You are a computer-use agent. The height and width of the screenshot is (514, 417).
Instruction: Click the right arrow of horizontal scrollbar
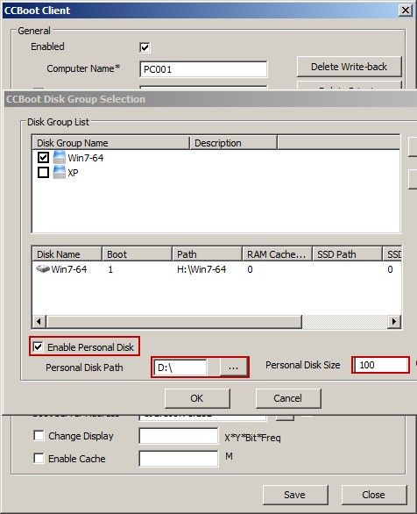[x=394, y=321]
